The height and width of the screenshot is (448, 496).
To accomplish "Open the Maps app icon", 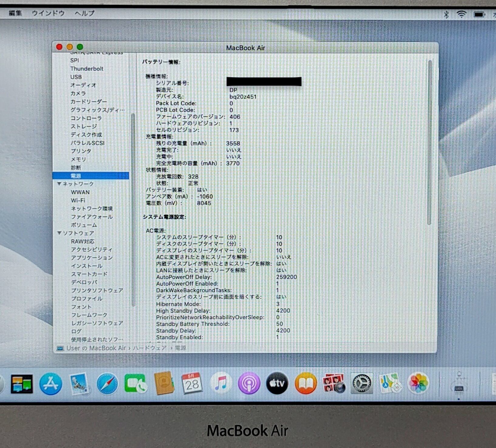I will click(390, 383).
